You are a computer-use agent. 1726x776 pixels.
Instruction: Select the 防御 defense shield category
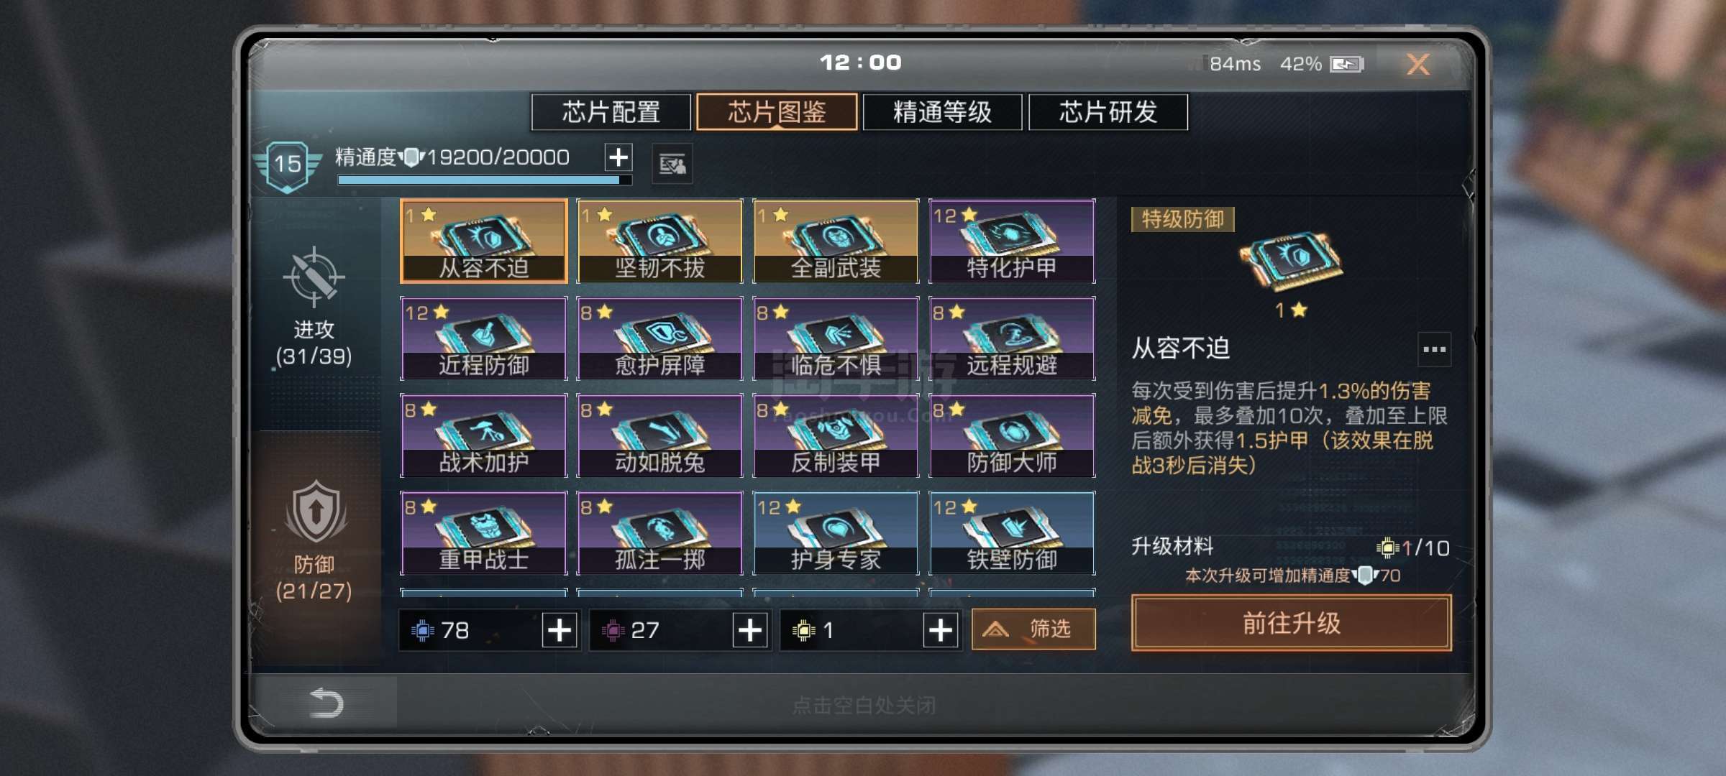(x=315, y=512)
